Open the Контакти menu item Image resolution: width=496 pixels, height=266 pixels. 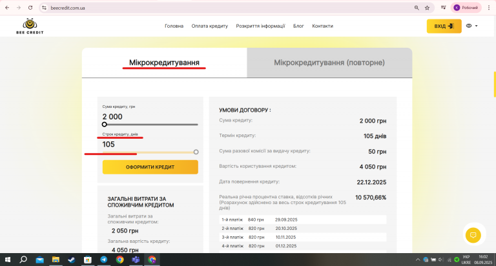[322, 26]
